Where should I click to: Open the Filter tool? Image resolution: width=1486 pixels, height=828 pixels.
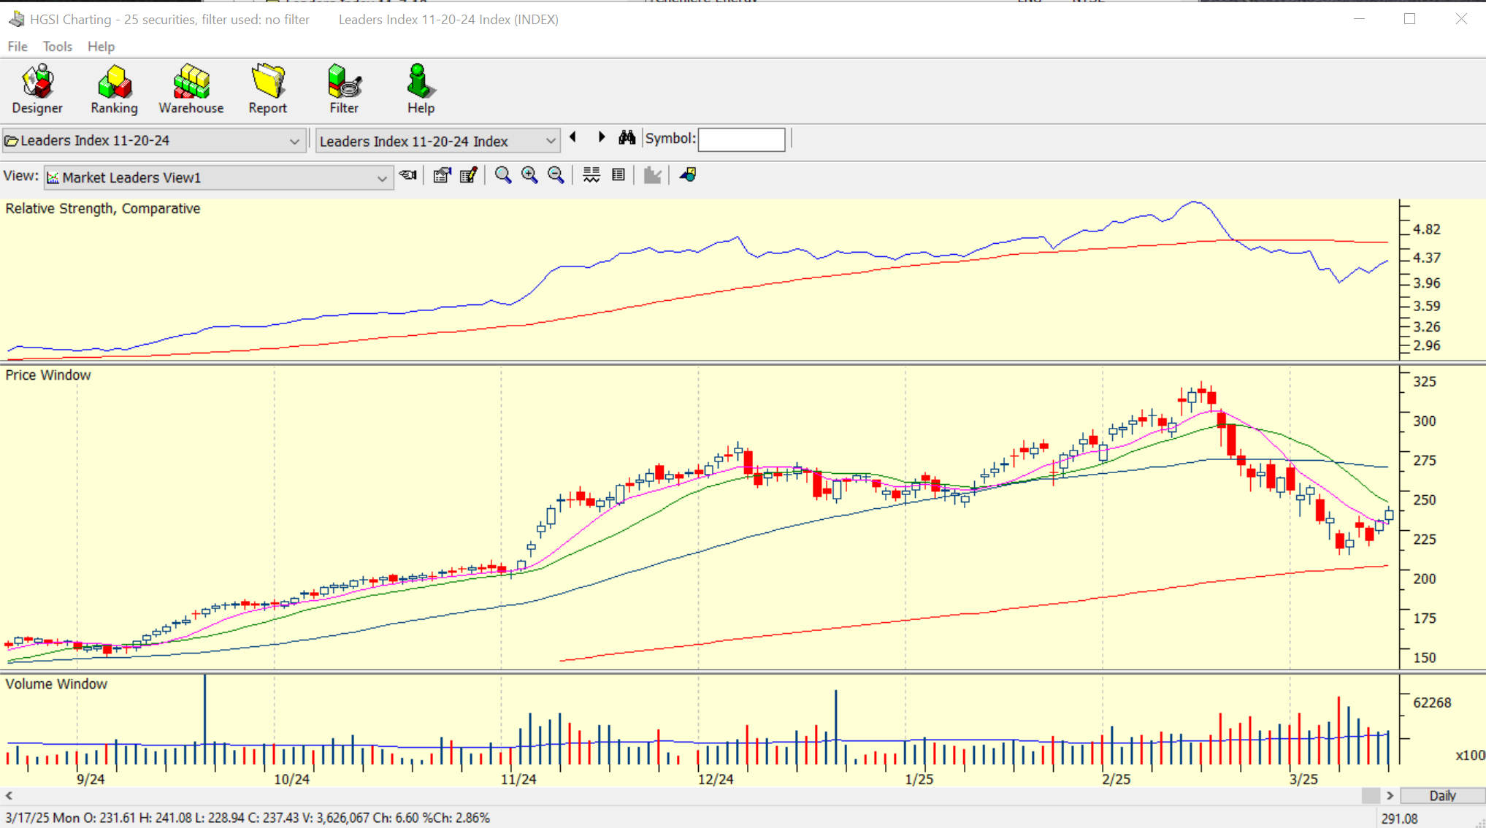pyautogui.click(x=344, y=89)
